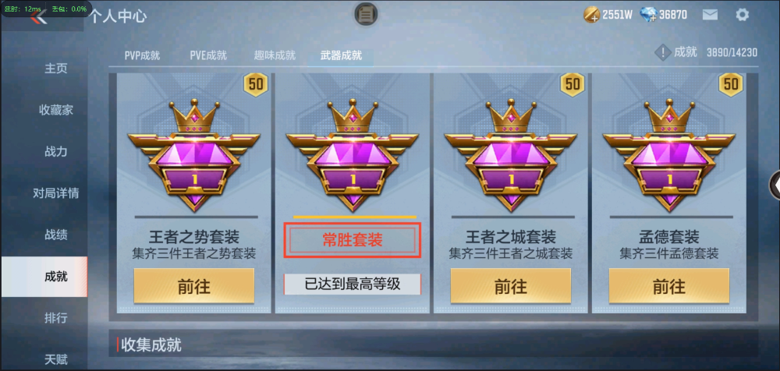Screen dimensions: 780x371
Task: Open 收藏家 in the sidebar
Action: pos(55,110)
